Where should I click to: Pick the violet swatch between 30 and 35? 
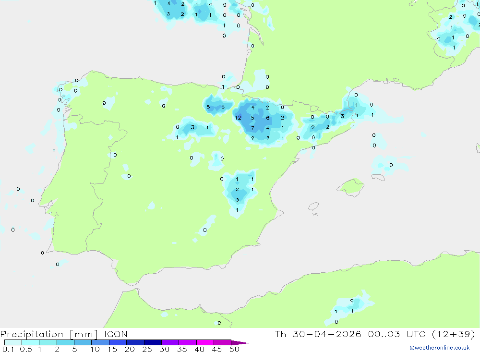(x=170, y=342)
